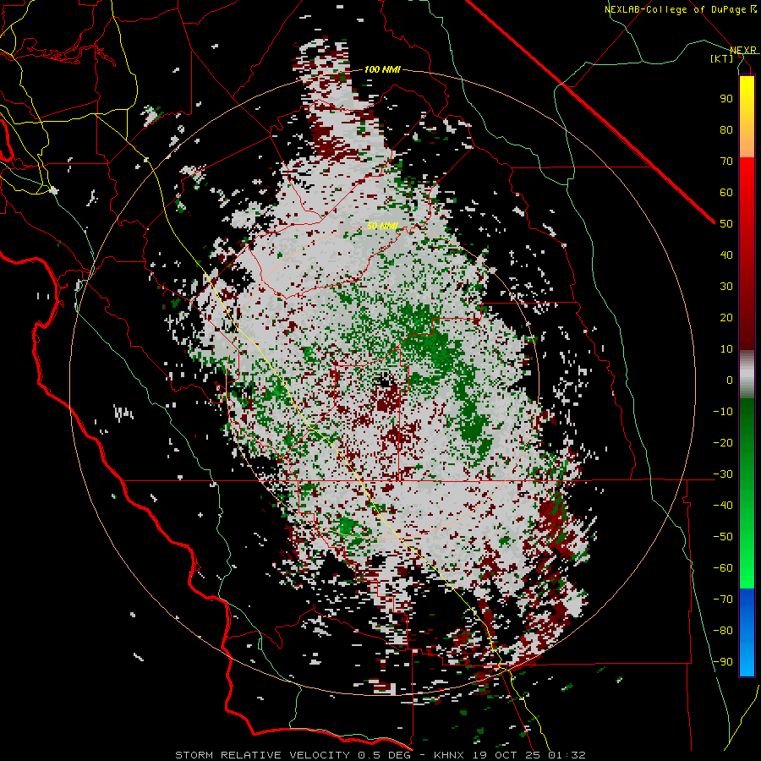Click the blue segment of the color bar
Screen dimensions: 761x761
(x=747, y=632)
